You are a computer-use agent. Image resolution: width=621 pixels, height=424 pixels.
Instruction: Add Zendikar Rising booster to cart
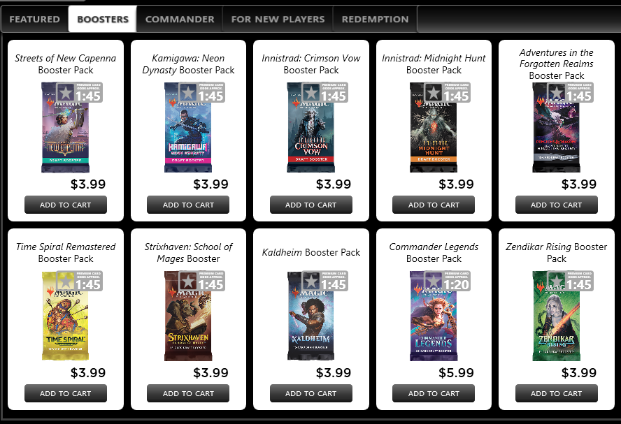click(x=557, y=393)
